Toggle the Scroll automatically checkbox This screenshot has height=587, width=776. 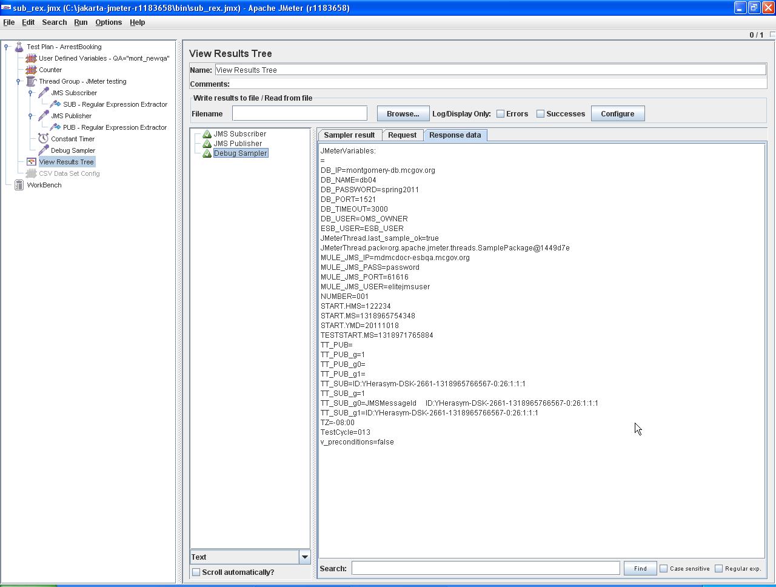click(x=196, y=572)
